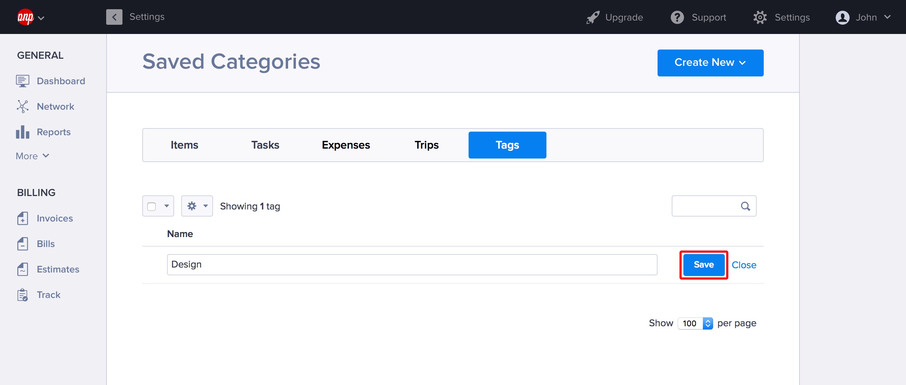906x385 pixels.
Task: Click the Upgrade rocket icon
Action: pos(593,17)
